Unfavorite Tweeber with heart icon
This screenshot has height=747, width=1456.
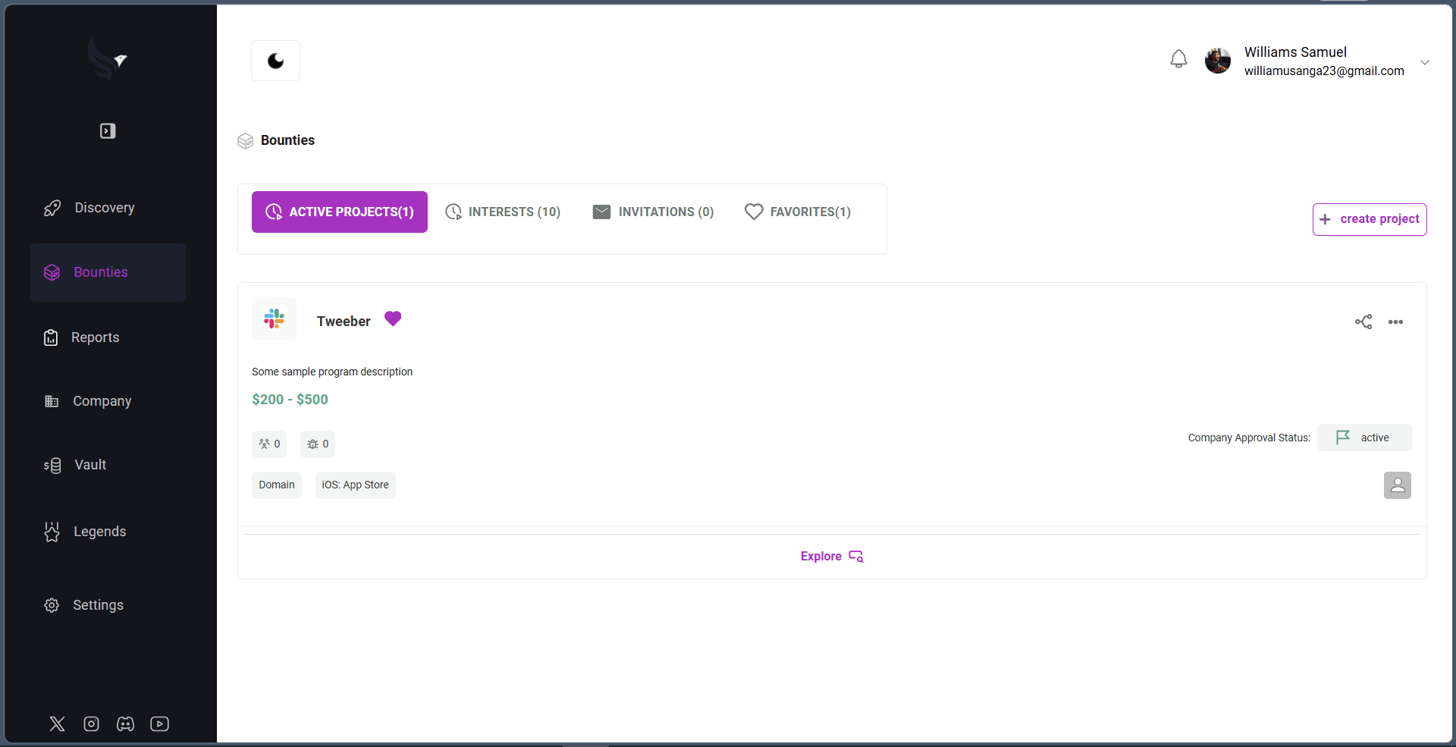tap(393, 319)
